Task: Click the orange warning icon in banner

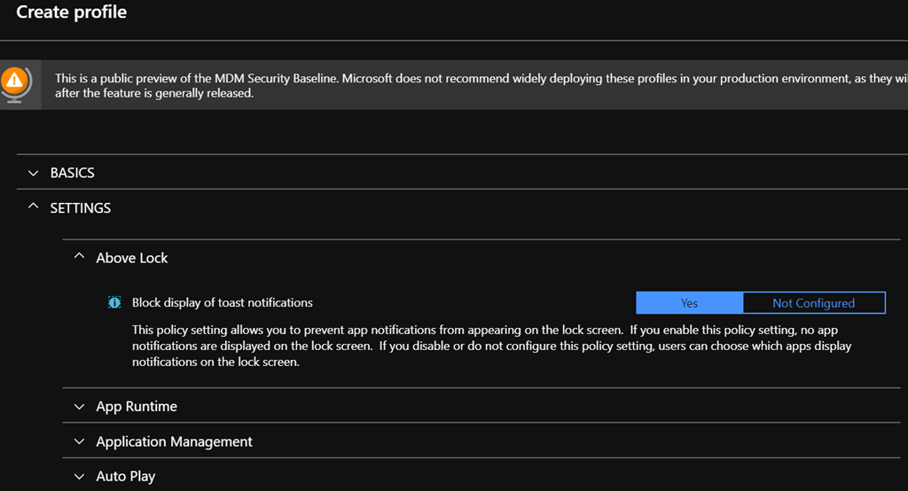Action: 13,82
